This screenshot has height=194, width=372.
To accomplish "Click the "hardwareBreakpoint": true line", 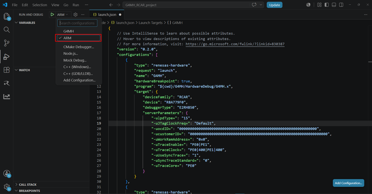I will tap(163, 81).
